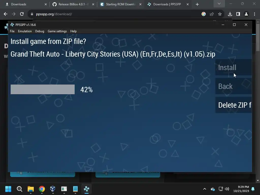The image size is (260, 195).
Task: Click the Install button
Action: tap(234, 68)
